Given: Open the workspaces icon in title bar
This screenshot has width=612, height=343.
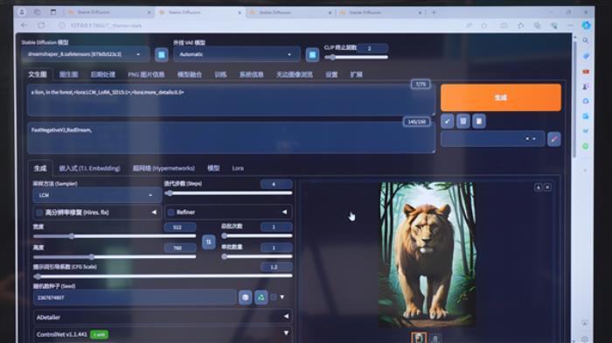Looking at the screenshot, I should tap(37, 12).
